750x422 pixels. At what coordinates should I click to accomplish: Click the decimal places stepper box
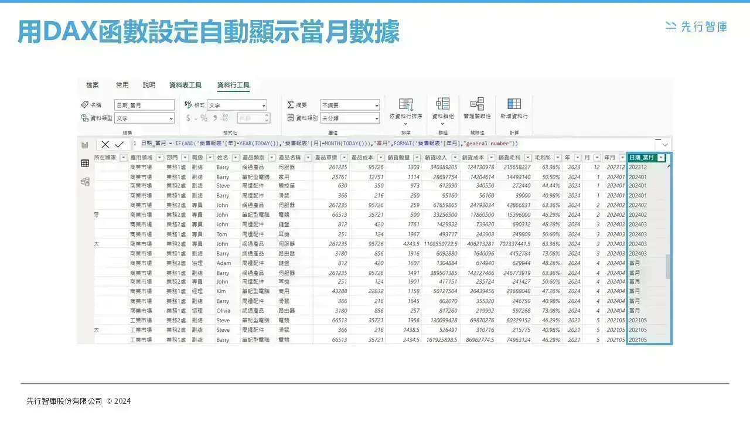[x=253, y=118]
